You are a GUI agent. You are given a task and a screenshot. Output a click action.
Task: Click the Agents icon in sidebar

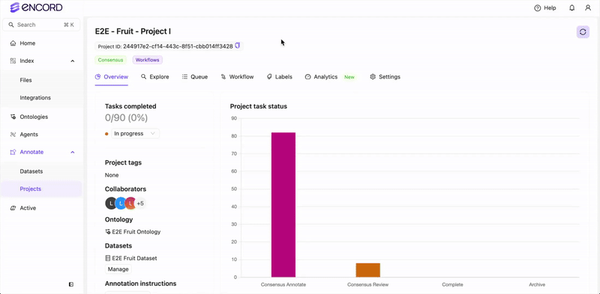pos(13,135)
